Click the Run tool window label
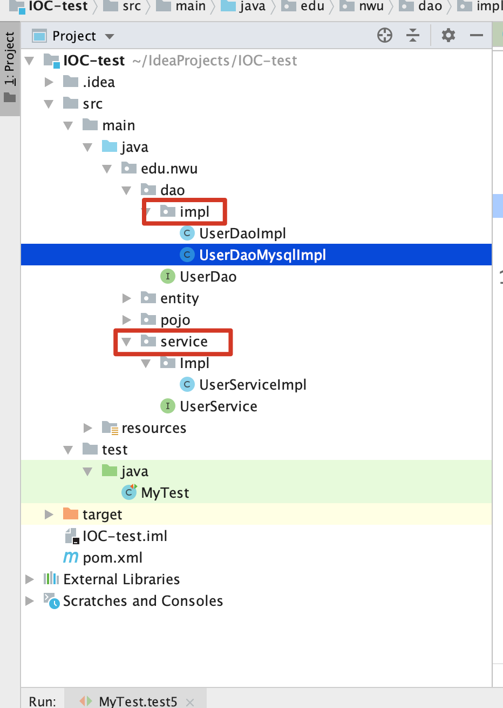 click(x=43, y=702)
